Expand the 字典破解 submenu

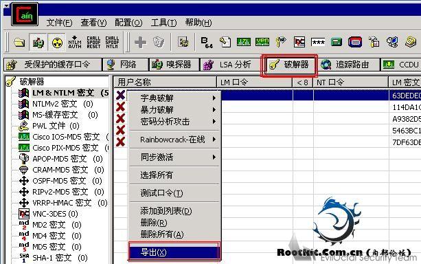pos(175,98)
